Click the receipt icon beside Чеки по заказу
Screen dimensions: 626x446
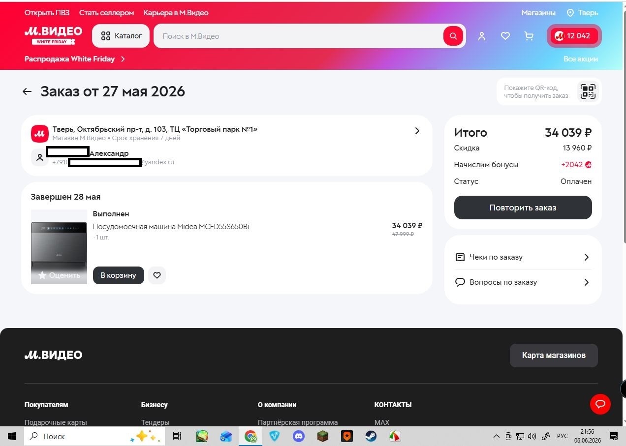point(460,257)
